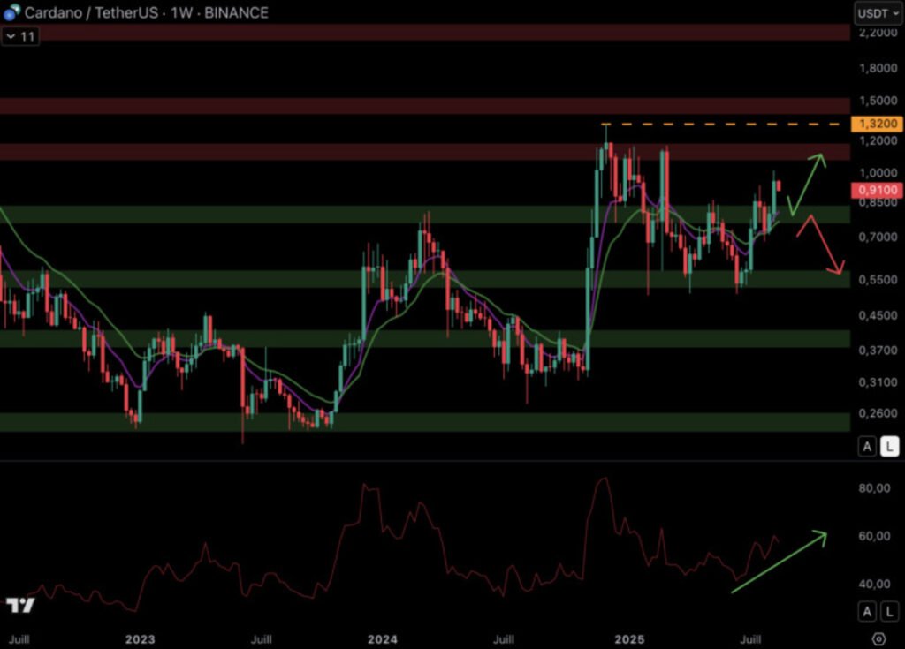The height and width of the screenshot is (649, 905).
Task: Click the red 0,9100 current price label
Action: click(x=875, y=190)
